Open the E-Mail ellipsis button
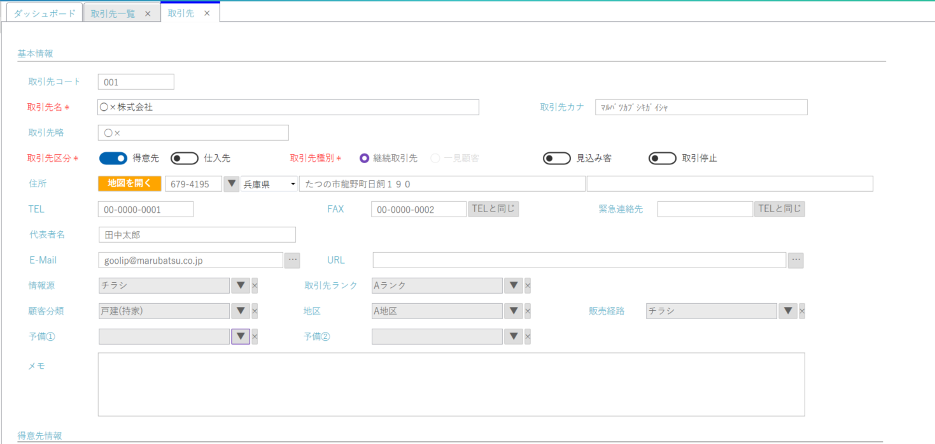 click(292, 260)
